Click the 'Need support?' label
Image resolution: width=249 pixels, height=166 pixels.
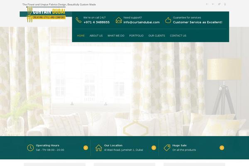click(133, 17)
